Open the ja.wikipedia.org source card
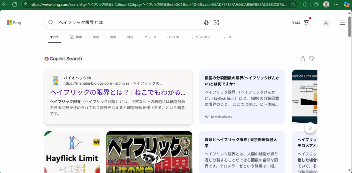 [x=242, y=97]
